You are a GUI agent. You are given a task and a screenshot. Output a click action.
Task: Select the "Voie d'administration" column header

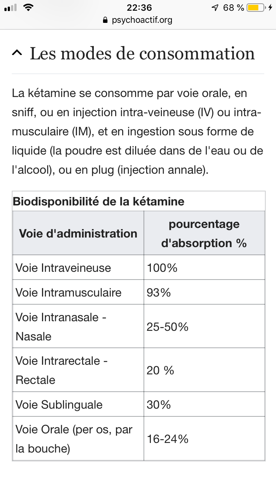pos(78,233)
